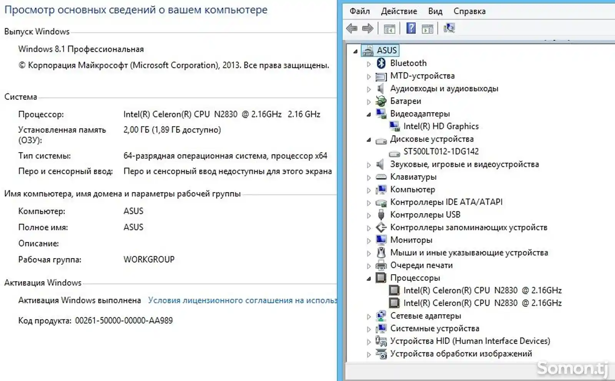Open the license agreement terms link

(242, 300)
